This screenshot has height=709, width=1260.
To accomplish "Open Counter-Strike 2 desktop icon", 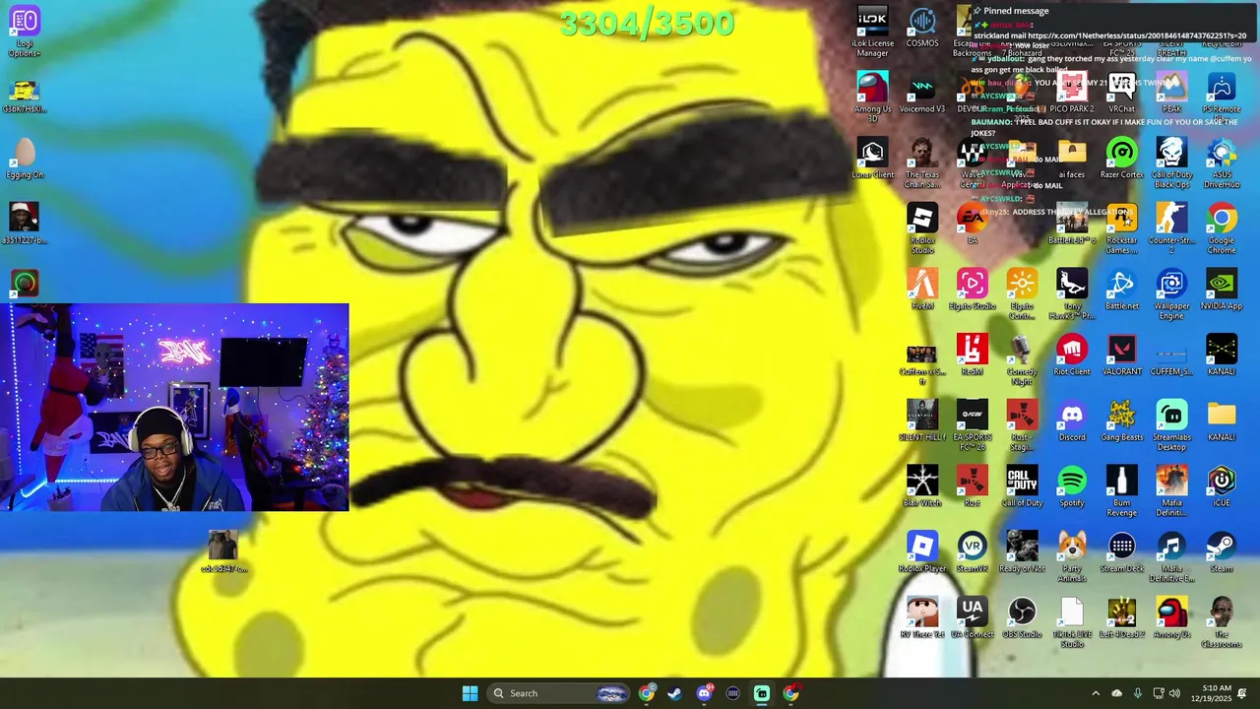I will tap(1171, 228).
